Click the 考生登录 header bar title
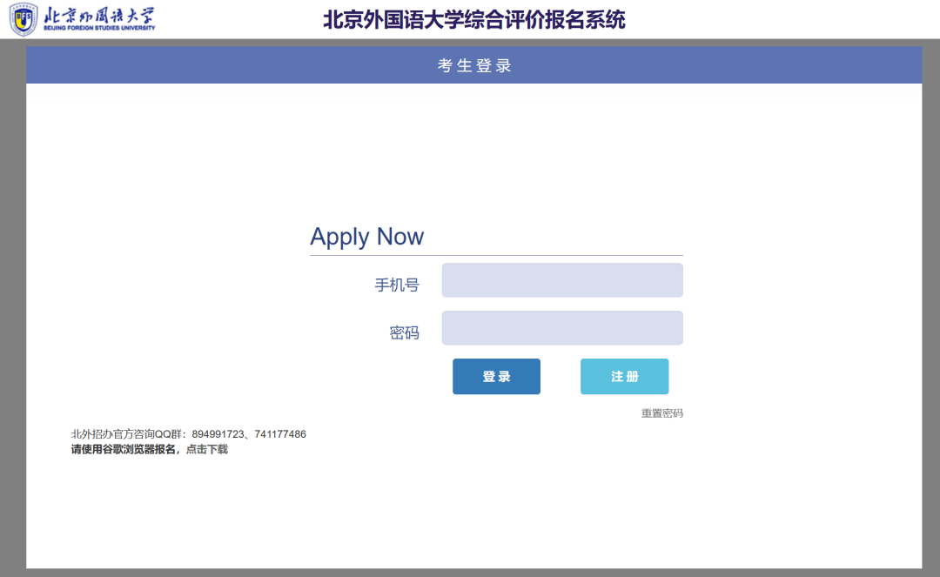Viewport: 940px width, 577px height. tap(474, 65)
